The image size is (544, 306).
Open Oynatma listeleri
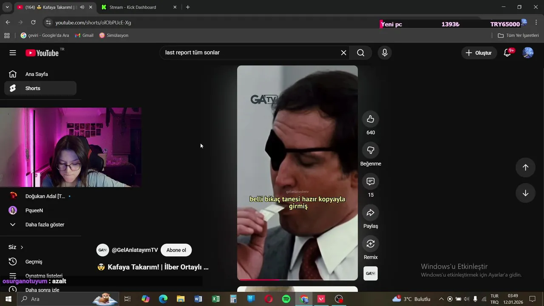(x=40, y=276)
